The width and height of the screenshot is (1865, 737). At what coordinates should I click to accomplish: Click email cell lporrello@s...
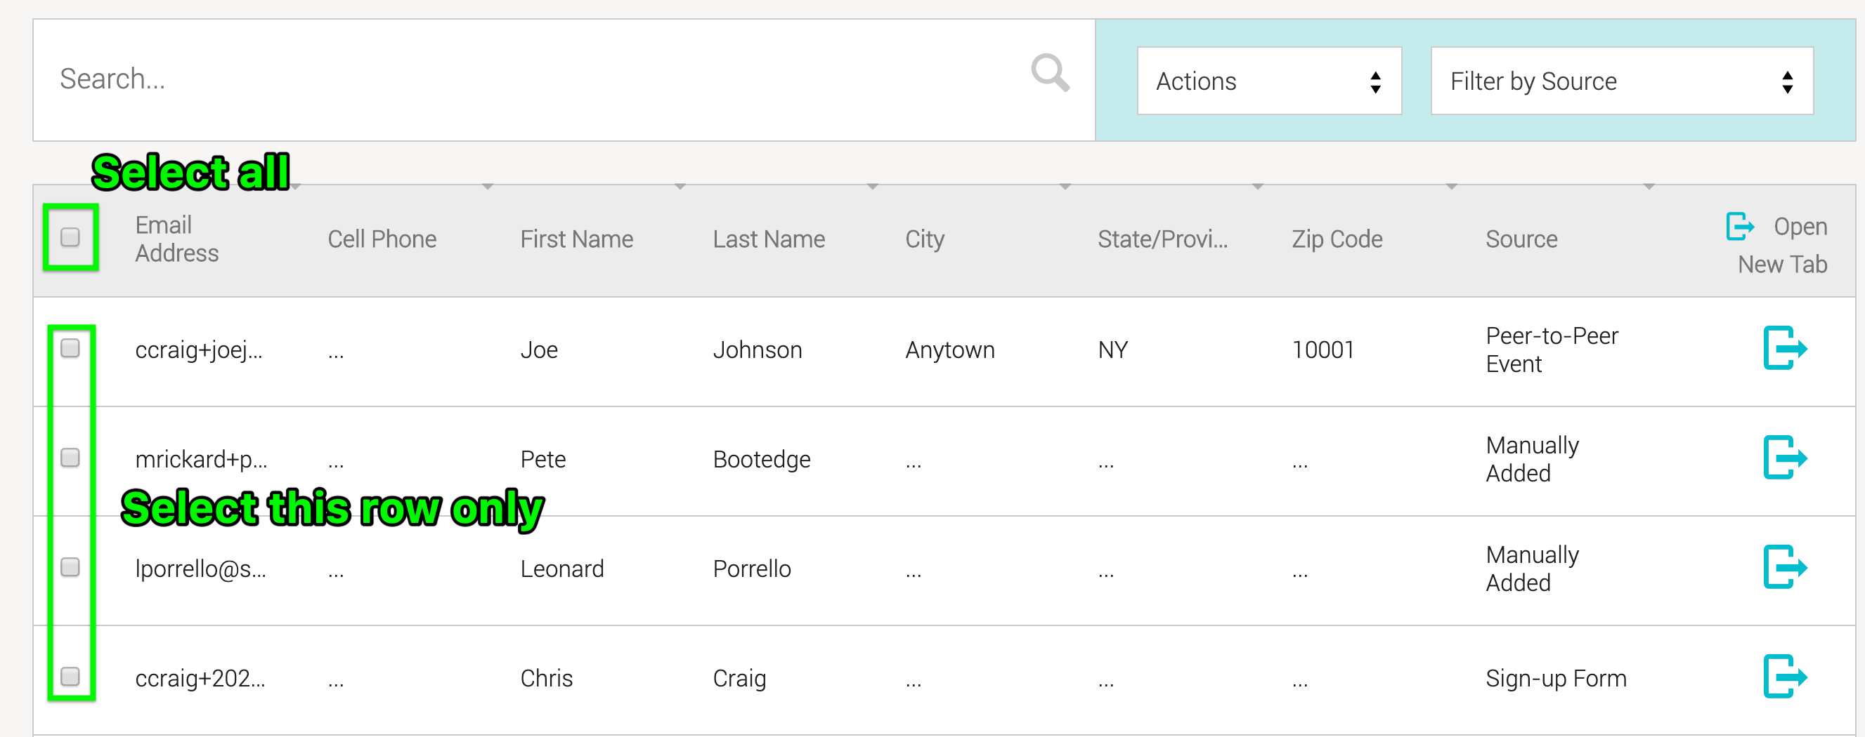[200, 569]
